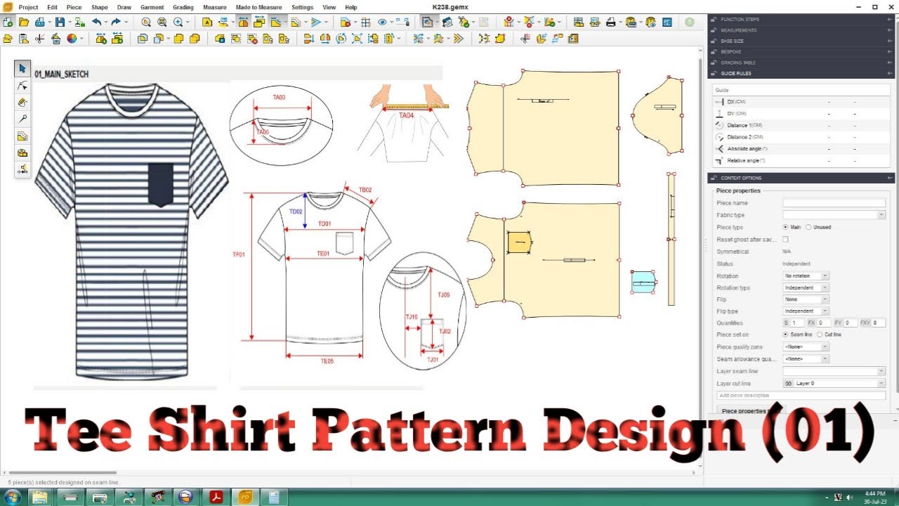Open Adobe Reader from the taskbar

coord(215,498)
